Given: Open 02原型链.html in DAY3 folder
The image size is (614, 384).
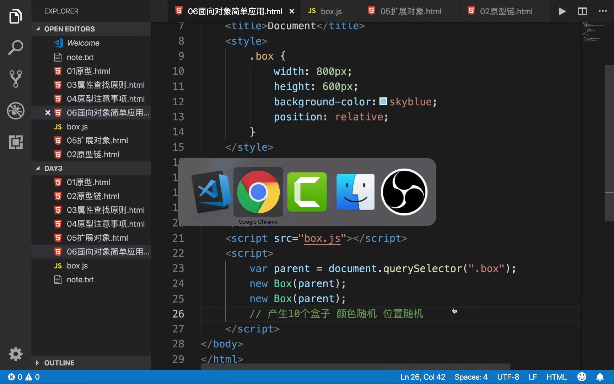Looking at the screenshot, I should pyautogui.click(x=91, y=196).
